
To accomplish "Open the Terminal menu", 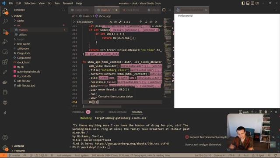I will pos(68,3).
